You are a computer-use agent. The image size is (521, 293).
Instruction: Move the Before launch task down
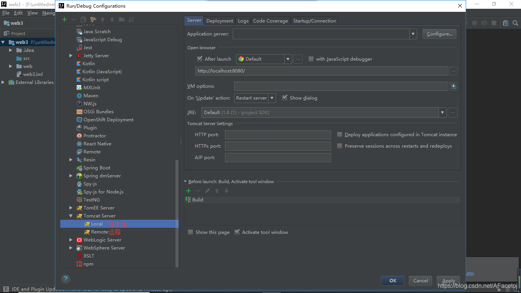227,191
